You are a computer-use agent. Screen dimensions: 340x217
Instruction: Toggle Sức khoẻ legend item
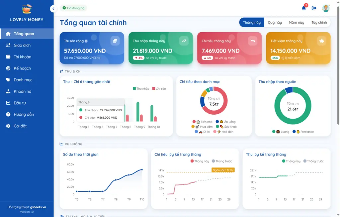pyautogui.click(x=226, y=127)
